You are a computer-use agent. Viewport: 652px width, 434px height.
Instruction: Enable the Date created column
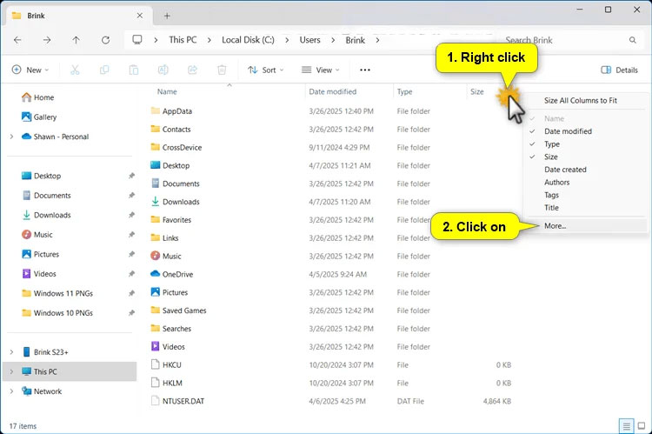click(x=565, y=170)
